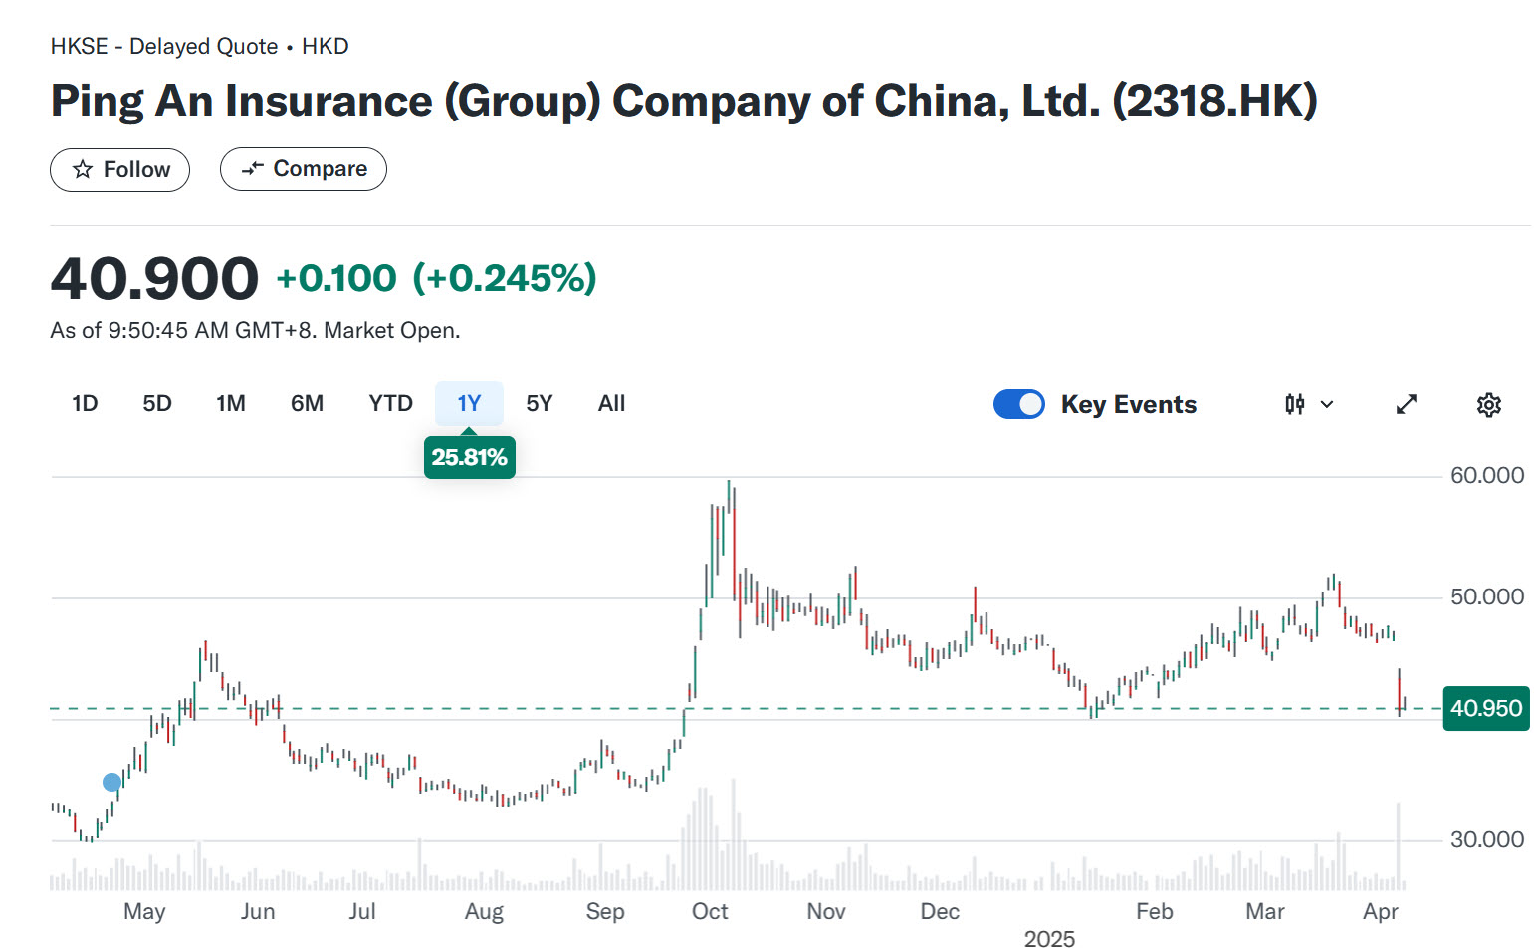
Task: Click the (+0.245%) percent change
Action: [505, 278]
